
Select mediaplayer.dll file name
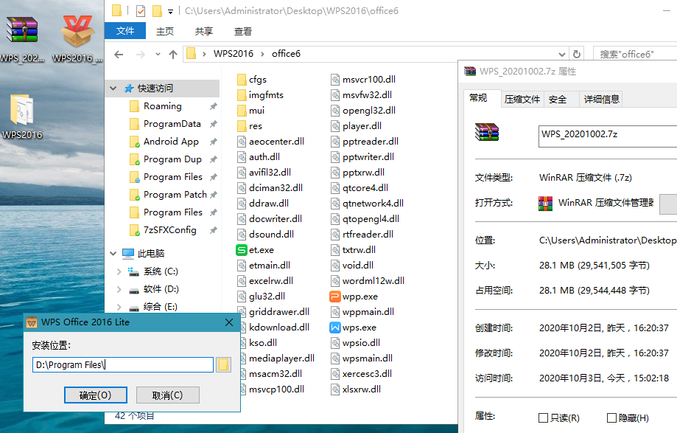click(281, 358)
